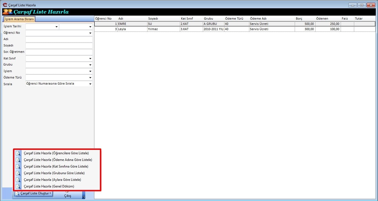Click the preview icon beside Genel Döküm
This screenshot has height=201, width=378.
[18, 186]
